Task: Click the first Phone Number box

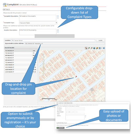Action: click(67, 112)
